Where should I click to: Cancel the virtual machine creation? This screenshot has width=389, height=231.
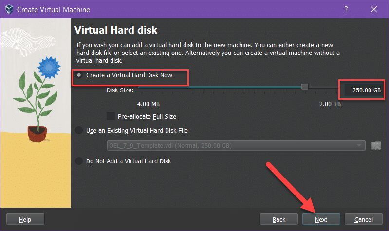click(x=364, y=219)
